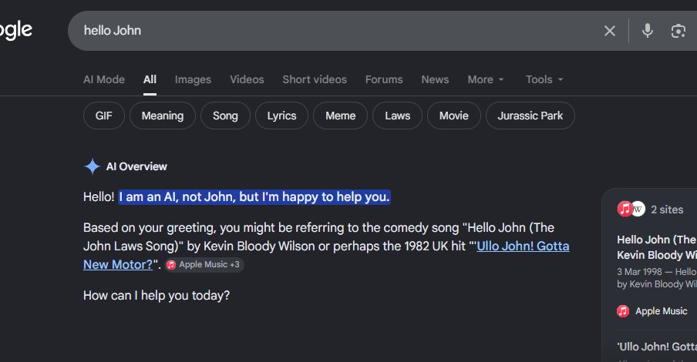Image resolution: width=697 pixels, height=362 pixels.
Task: Click the partly visible Google logo
Action: tap(16, 31)
